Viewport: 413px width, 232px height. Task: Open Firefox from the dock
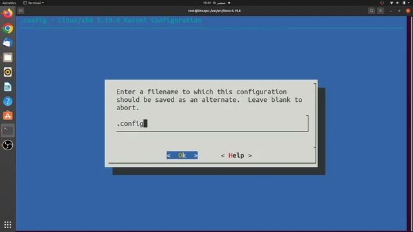[x=8, y=13]
